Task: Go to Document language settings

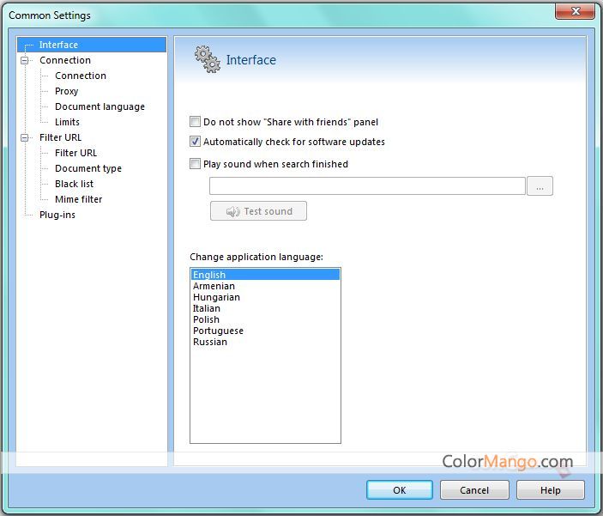Action: (99, 106)
